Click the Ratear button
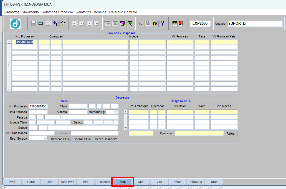This screenshot has width=286, height=189. tap(231, 133)
